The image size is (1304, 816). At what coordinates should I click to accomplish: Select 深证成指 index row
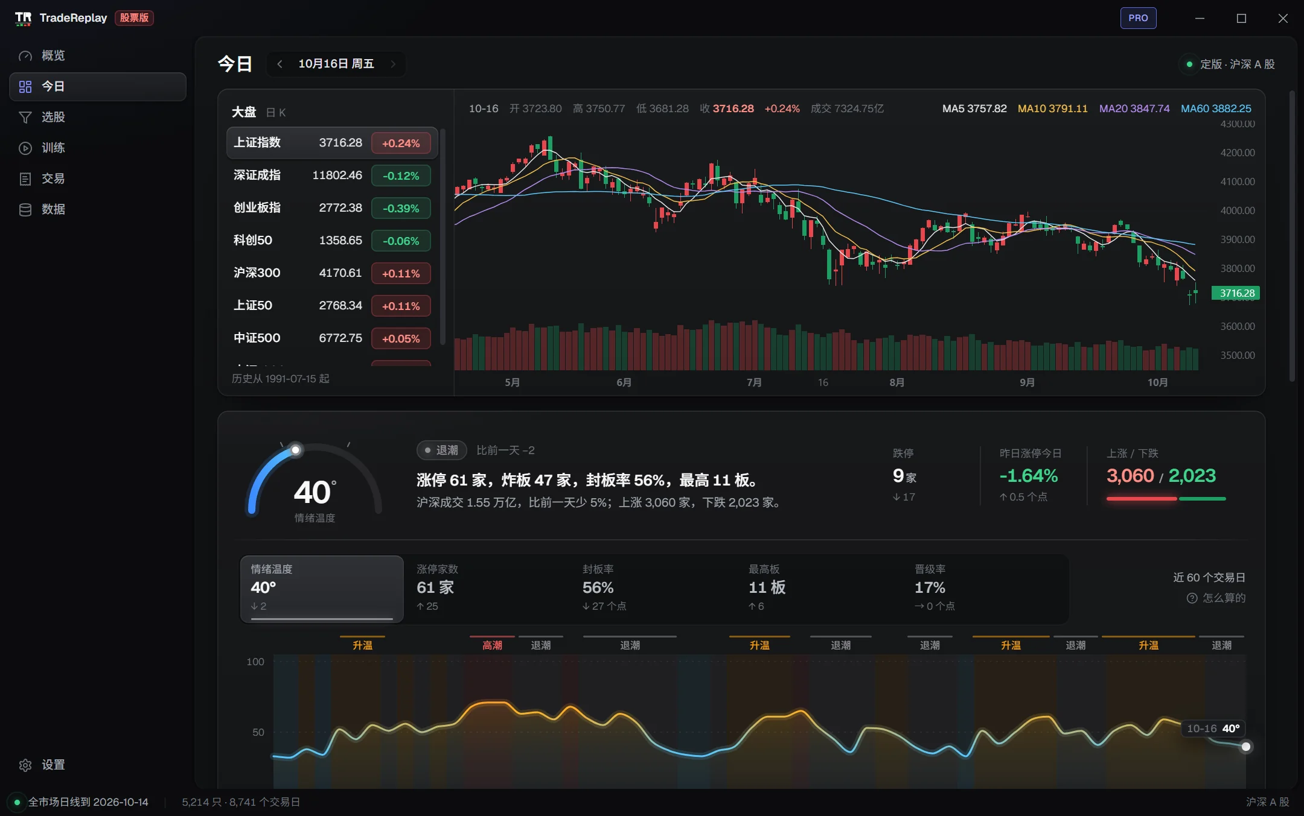(x=332, y=176)
